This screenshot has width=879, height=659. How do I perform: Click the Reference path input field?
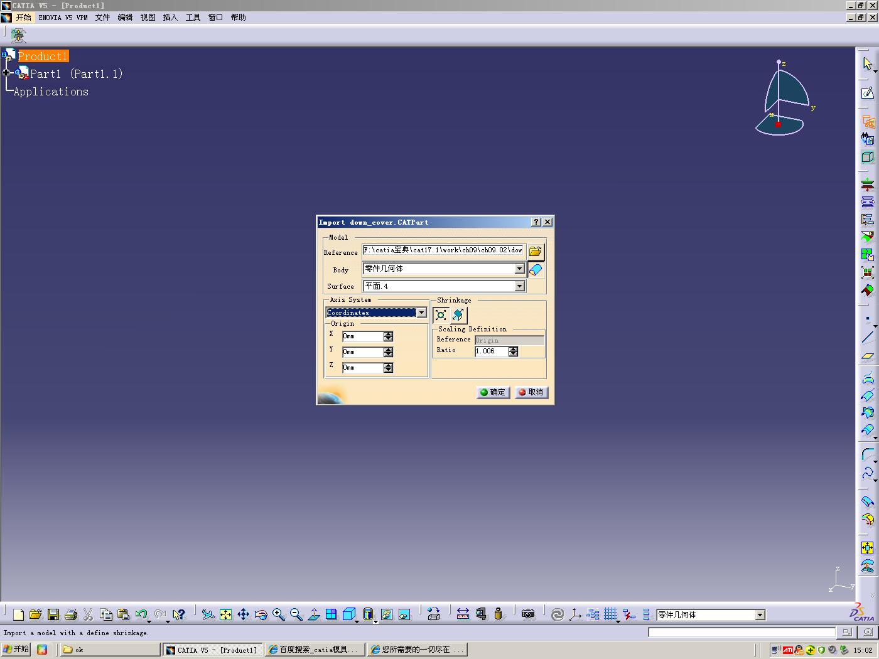443,250
